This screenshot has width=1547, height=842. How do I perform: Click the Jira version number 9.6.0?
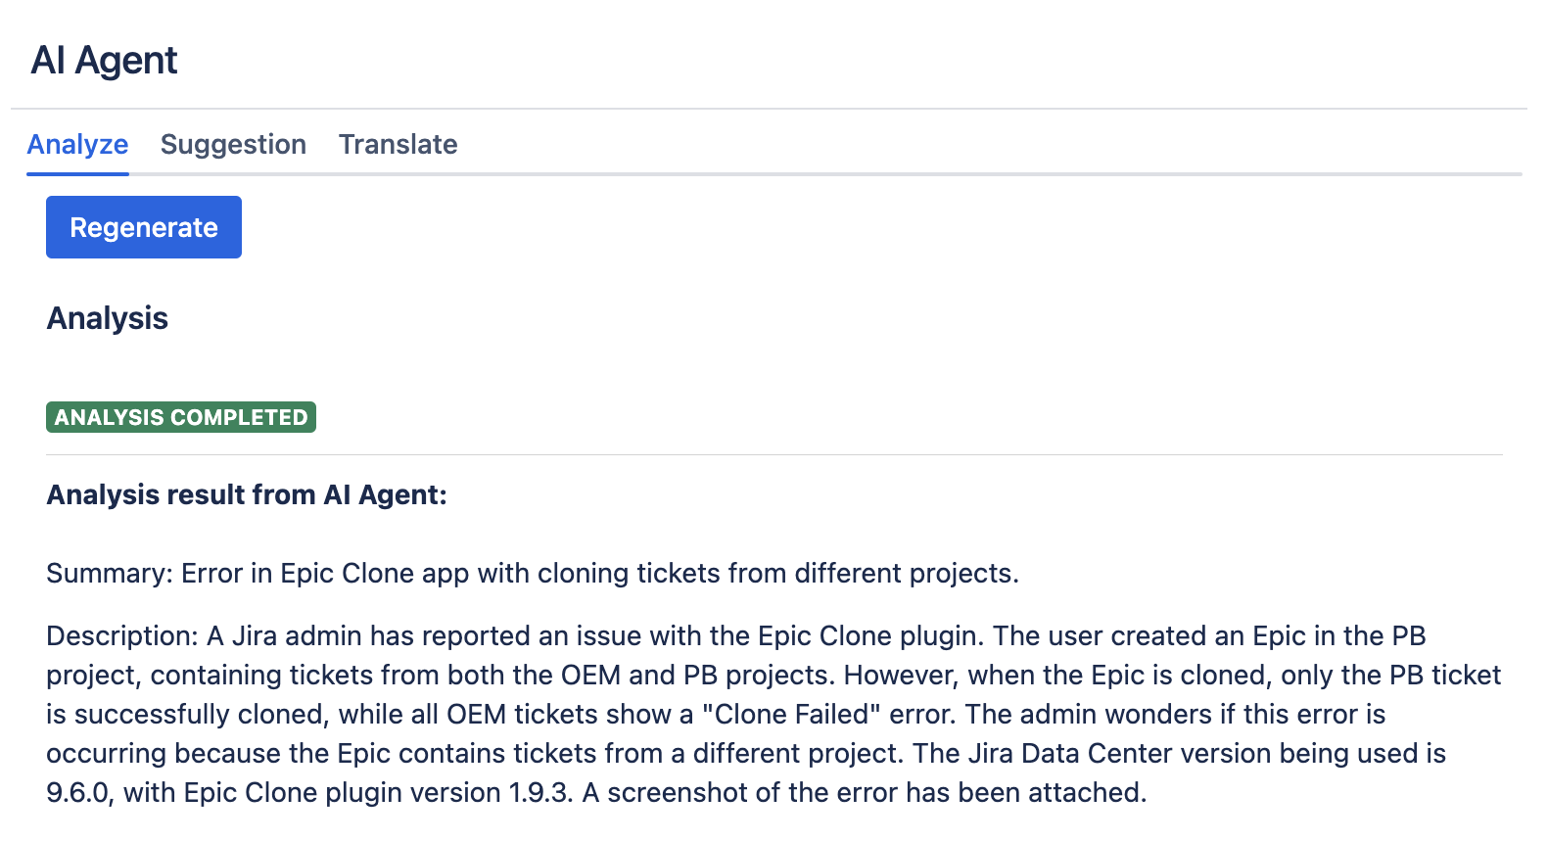pos(78,792)
